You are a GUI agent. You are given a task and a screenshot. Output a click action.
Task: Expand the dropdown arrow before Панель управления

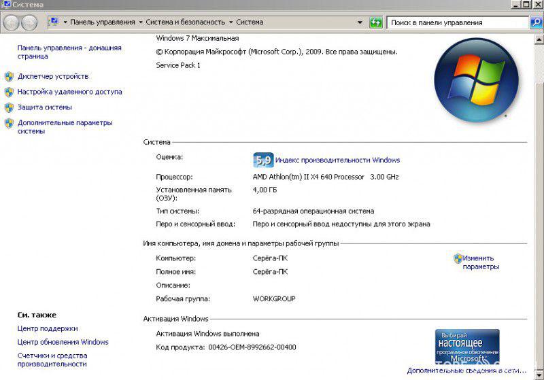click(x=65, y=22)
